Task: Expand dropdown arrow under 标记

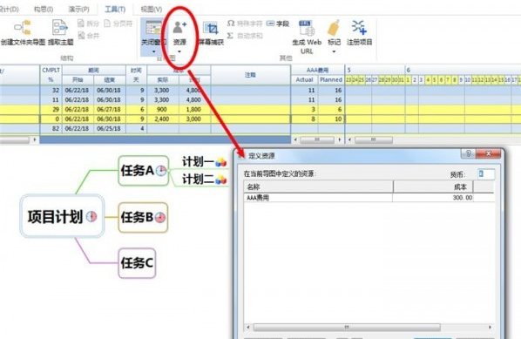Action: click(334, 51)
